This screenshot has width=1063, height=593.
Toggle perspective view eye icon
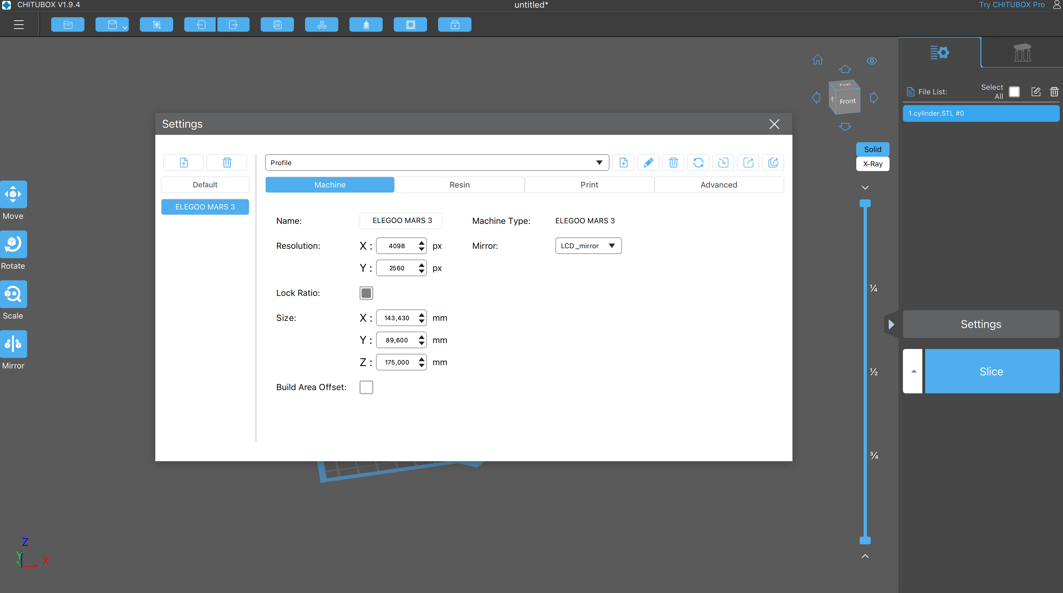872,61
